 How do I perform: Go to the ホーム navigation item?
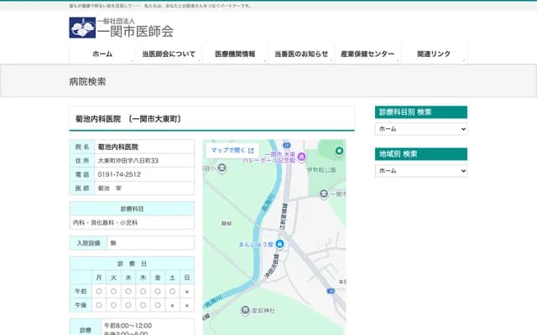click(102, 54)
